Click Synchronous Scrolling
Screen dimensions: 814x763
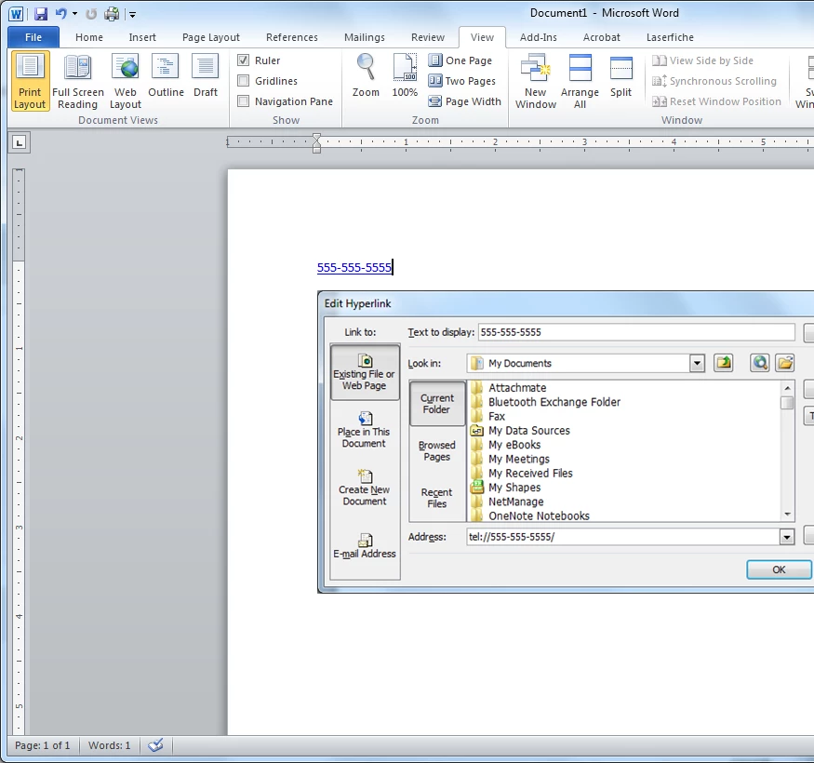(x=714, y=81)
